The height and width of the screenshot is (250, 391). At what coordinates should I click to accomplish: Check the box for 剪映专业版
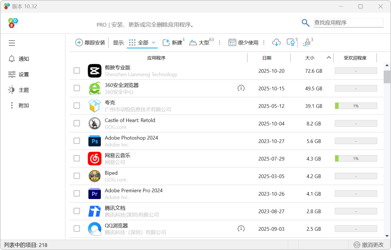pos(77,71)
